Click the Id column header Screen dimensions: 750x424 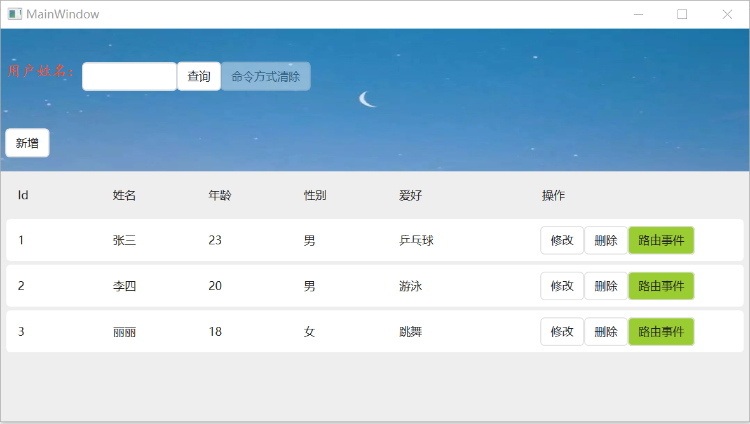tap(22, 195)
